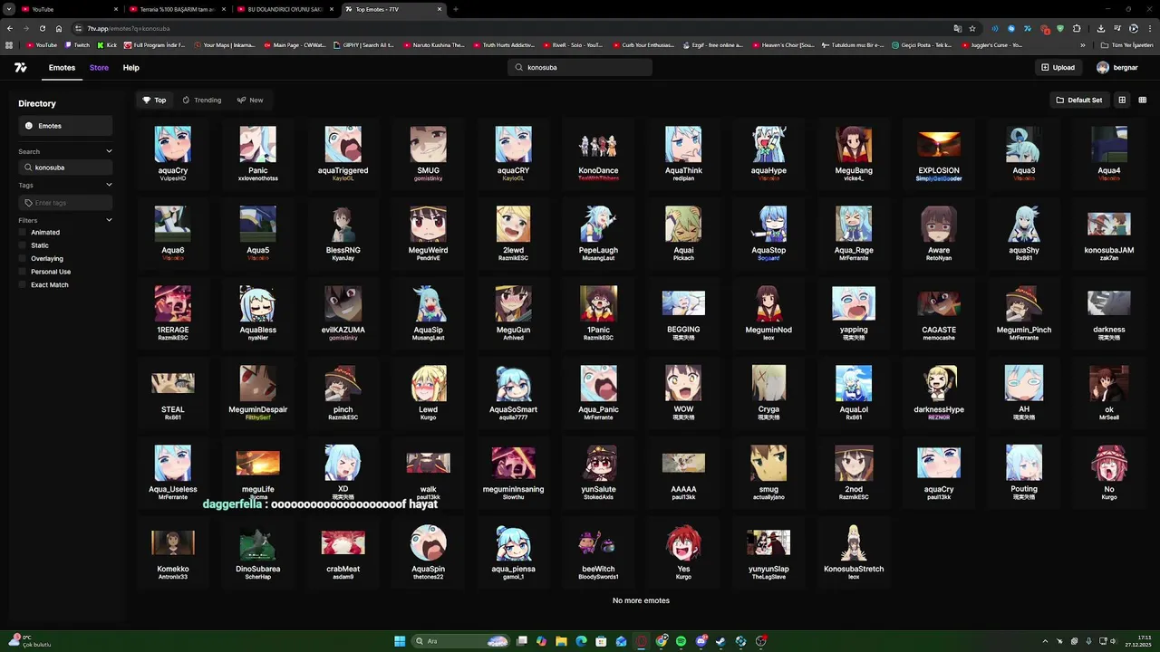Open the Twitch bookmark
The width and height of the screenshot is (1160, 652).
coord(77,44)
